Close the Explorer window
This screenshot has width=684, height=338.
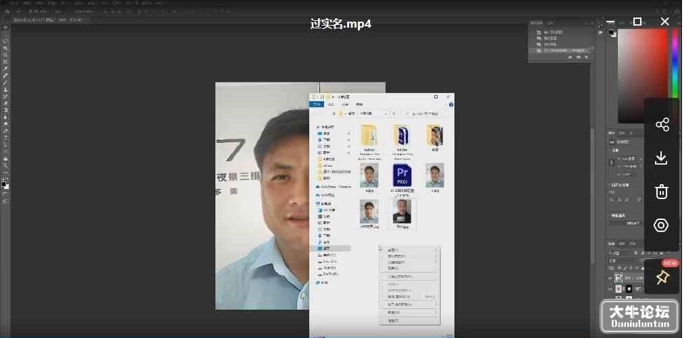point(448,96)
